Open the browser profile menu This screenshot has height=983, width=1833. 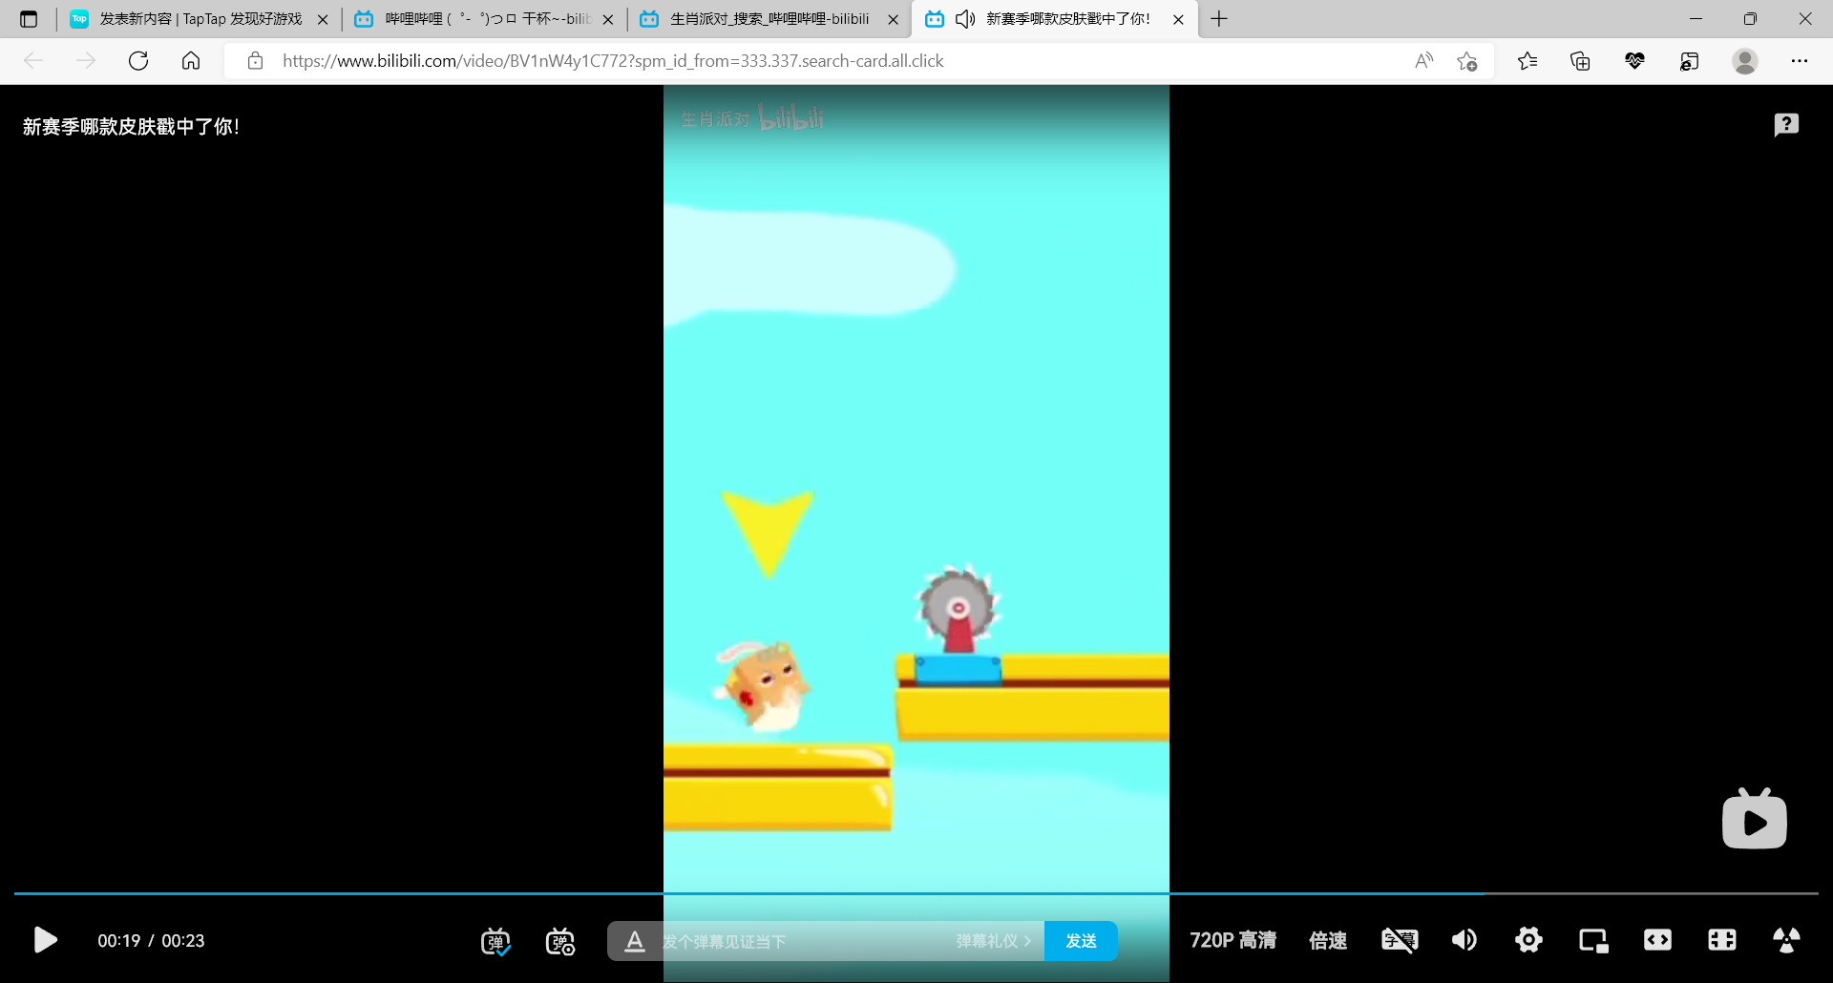pos(1745,61)
